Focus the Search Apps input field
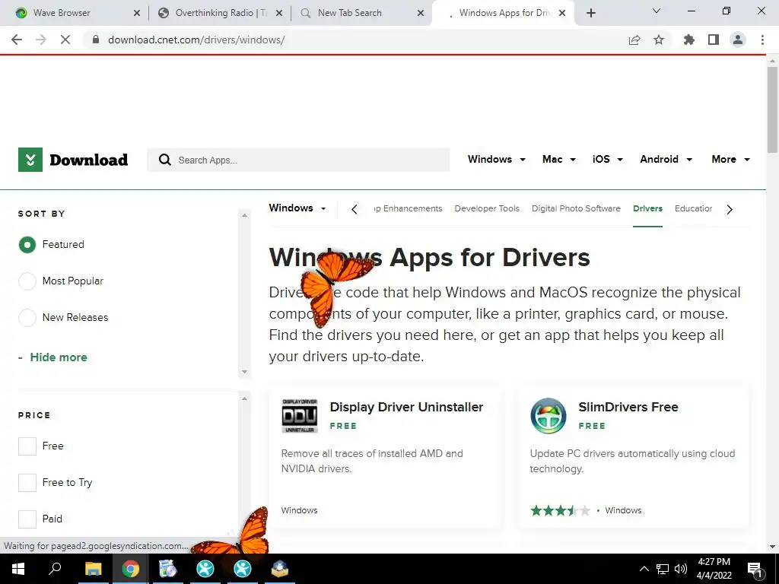The height and width of the screenshot is (584, 779). click(x=298, y=160)
